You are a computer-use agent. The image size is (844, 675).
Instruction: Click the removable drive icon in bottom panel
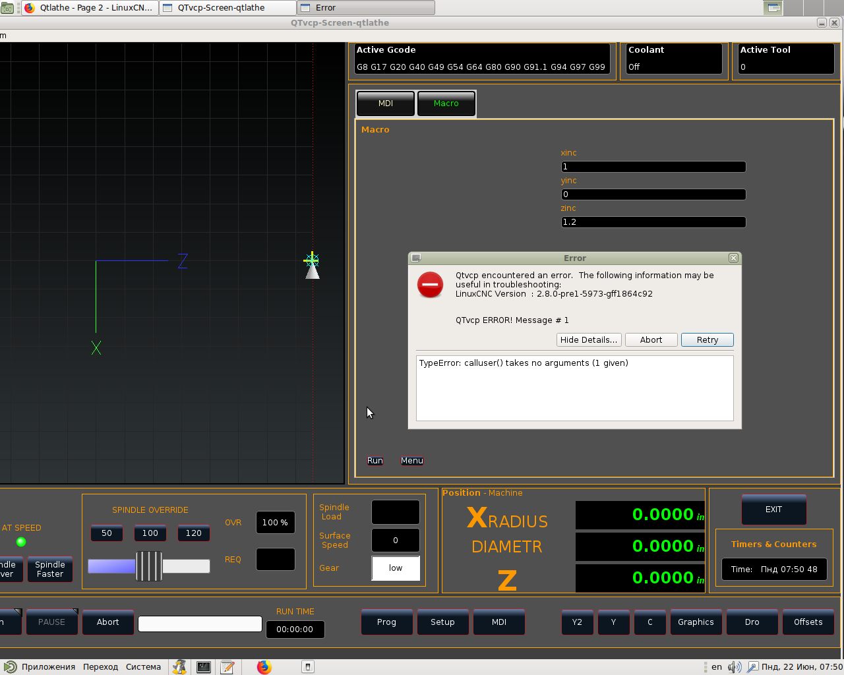[308, 667]
